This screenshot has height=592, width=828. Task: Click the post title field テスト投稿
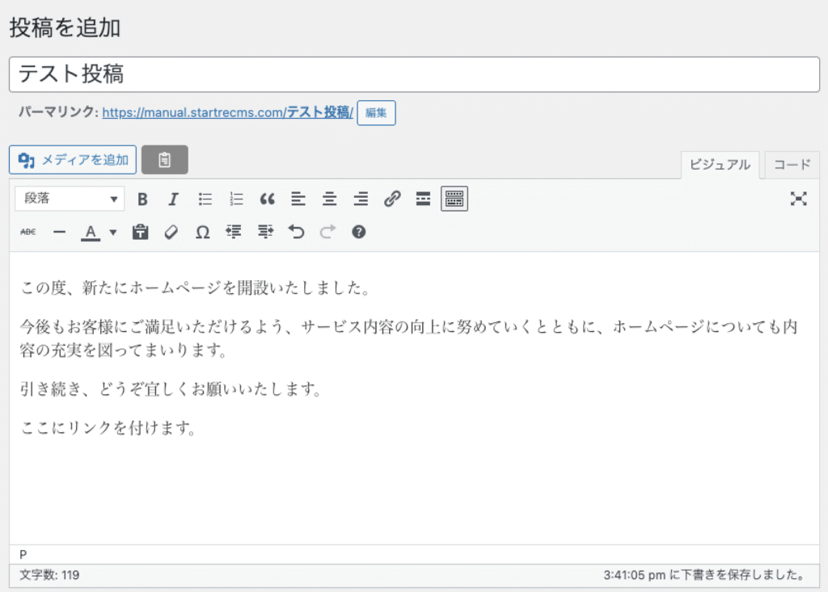pyautogui.click(x=414, y=74)
